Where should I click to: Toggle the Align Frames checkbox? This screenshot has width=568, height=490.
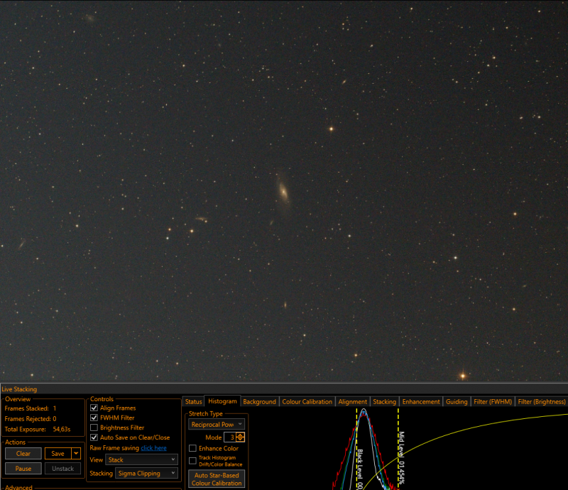(x=94, y=408)
